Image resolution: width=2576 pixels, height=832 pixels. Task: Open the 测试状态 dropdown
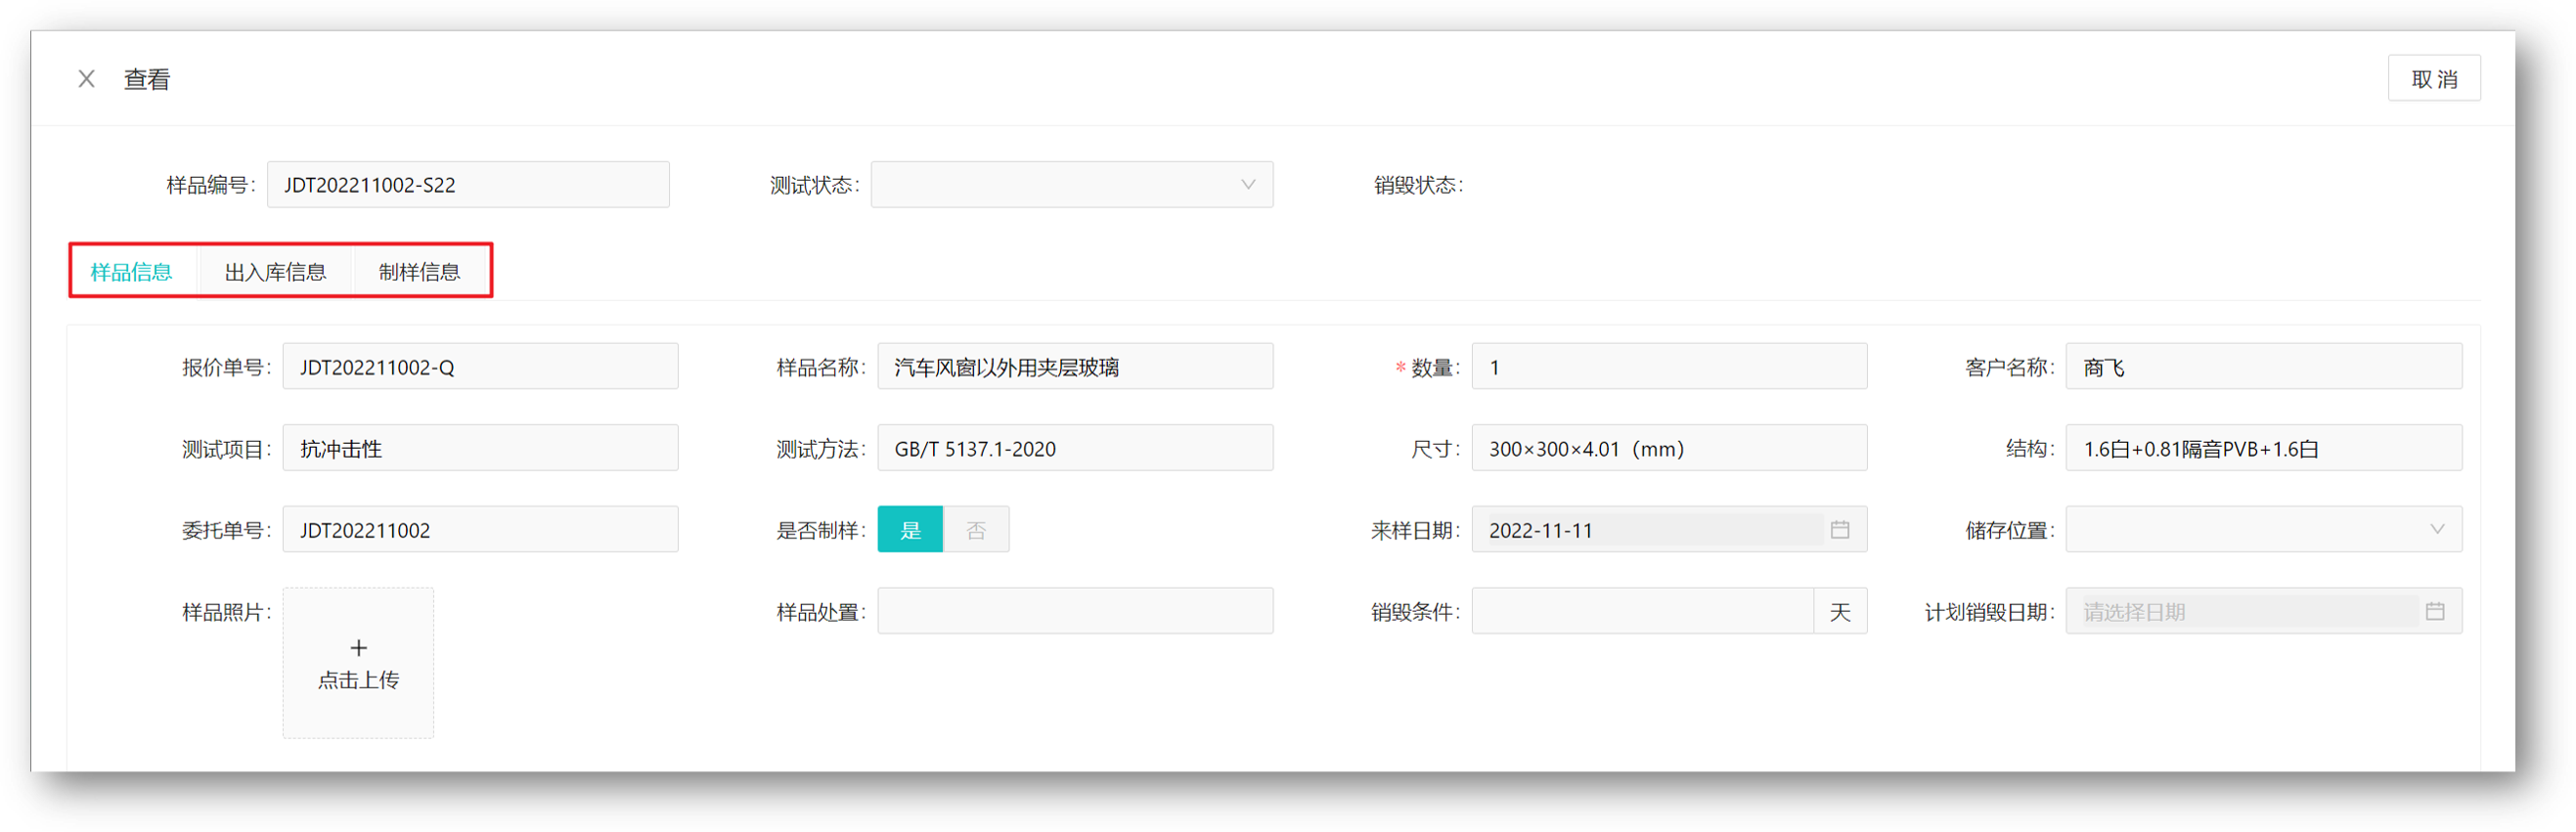tap(1071, 185)
